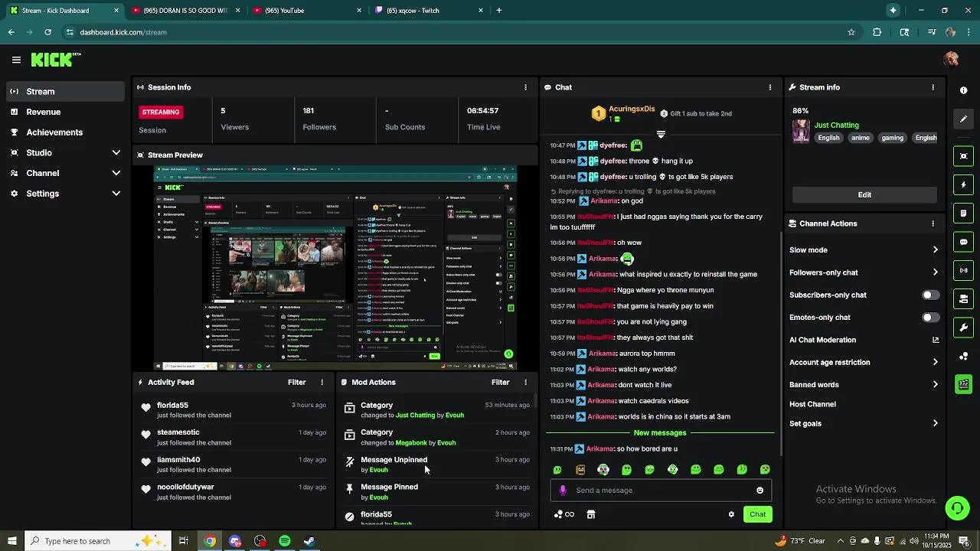
Task: Toggle the wrench stream info panel icon
Action: pos(963,328)
